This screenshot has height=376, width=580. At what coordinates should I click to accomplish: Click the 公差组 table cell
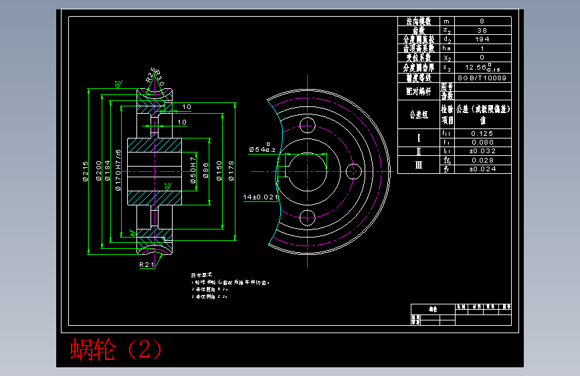[x=419, y=114]
